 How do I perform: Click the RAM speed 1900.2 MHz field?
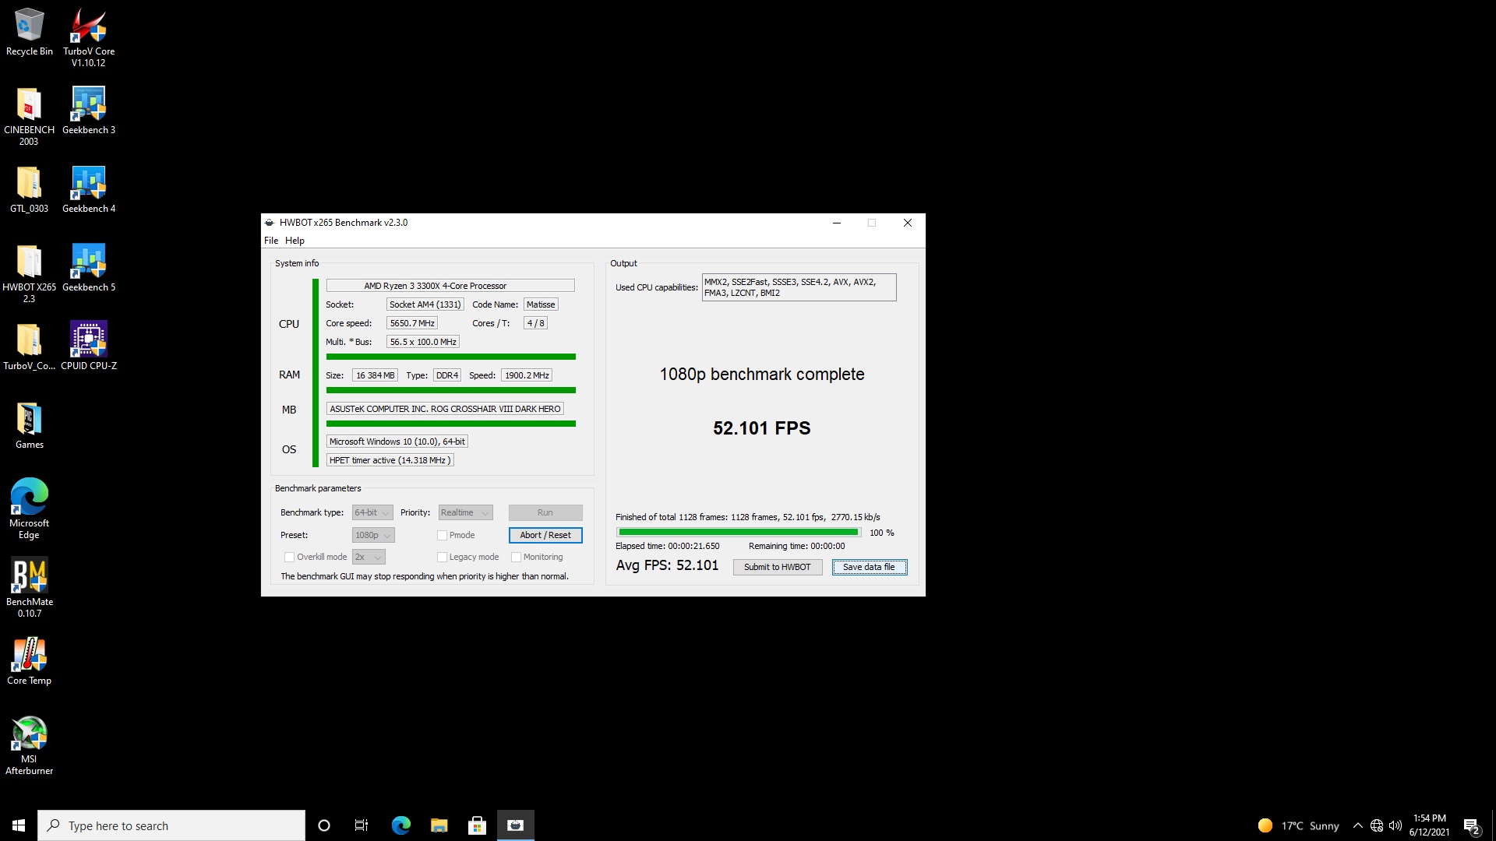point(527,375)
